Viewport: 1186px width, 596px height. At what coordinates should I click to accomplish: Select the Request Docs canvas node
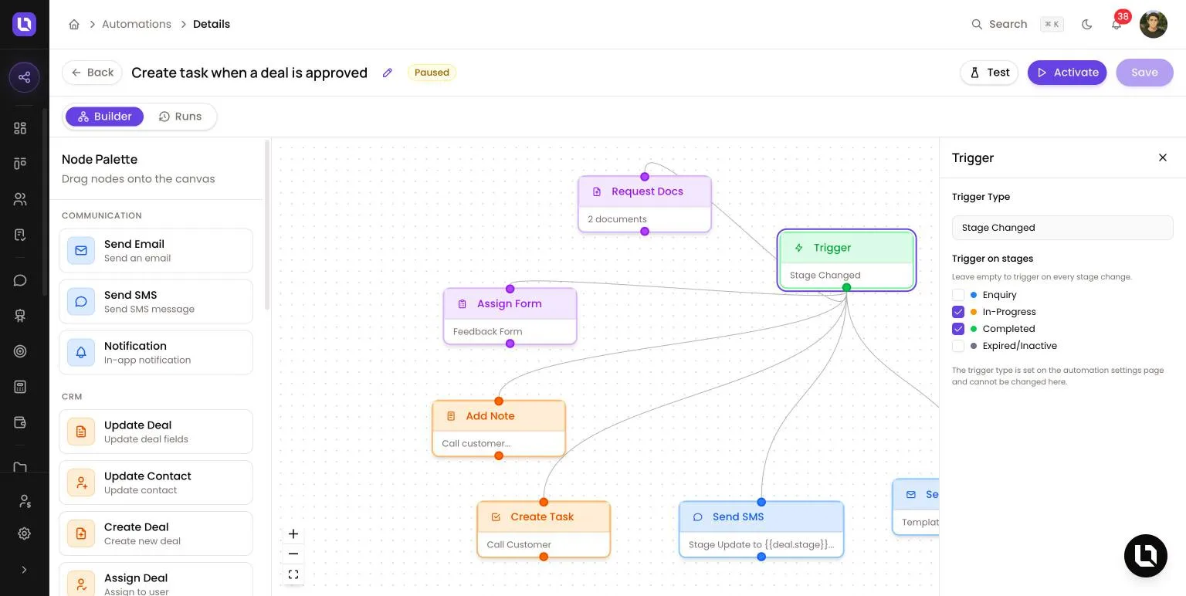(645, 204)
